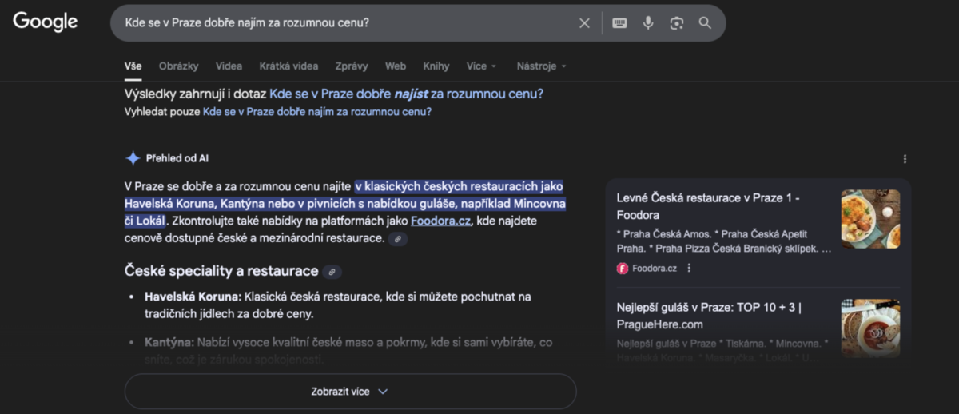Click the Foodora.cz link in AI text
This screenshot has width=959, height=414.
click(442, 221)
